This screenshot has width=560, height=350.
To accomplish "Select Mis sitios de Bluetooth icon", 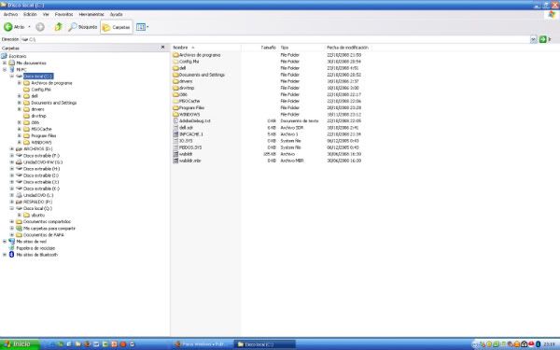I will pos(11,255).
